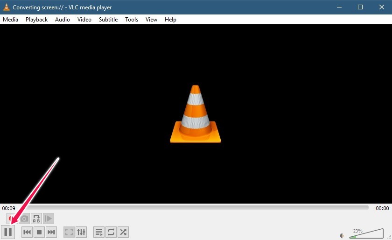Viewport: 392px width, 240px height.
Task: Toggle fullscreen video mode
Action: point(69,232)
